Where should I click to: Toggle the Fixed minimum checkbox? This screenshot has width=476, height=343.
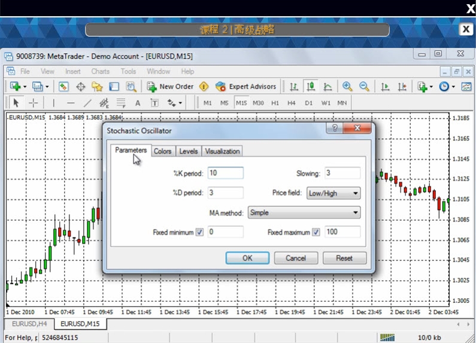click(199, 232)
